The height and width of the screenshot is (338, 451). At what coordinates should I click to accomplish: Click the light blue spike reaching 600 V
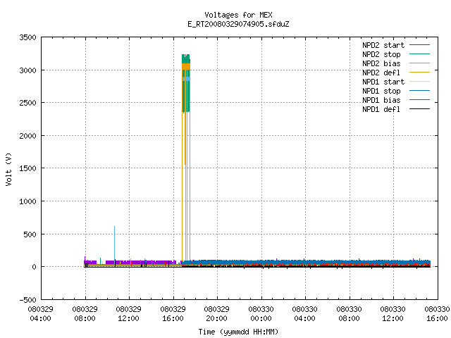coord(114,243)
